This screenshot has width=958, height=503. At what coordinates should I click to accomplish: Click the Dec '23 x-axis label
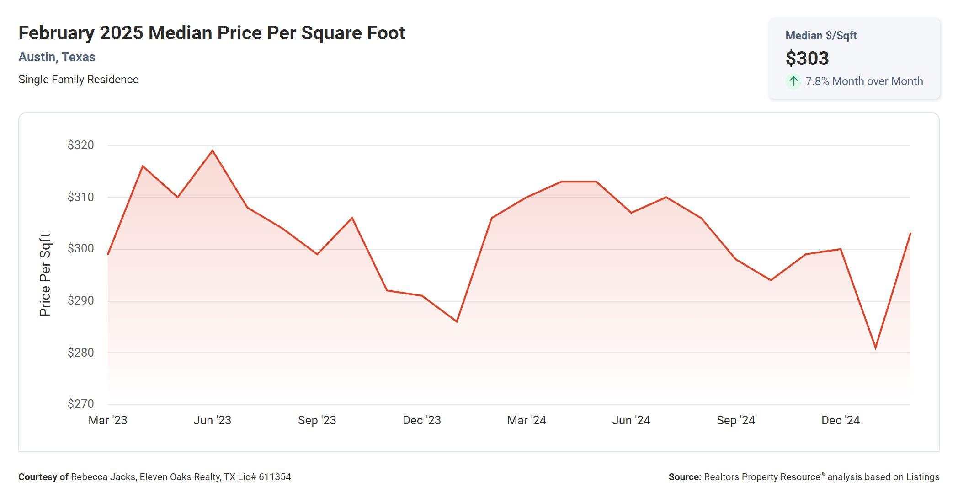(x=421, y=420)
